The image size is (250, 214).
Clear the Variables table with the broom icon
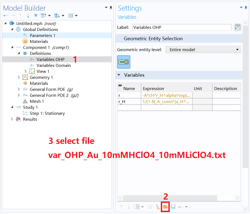pos(158,207)
